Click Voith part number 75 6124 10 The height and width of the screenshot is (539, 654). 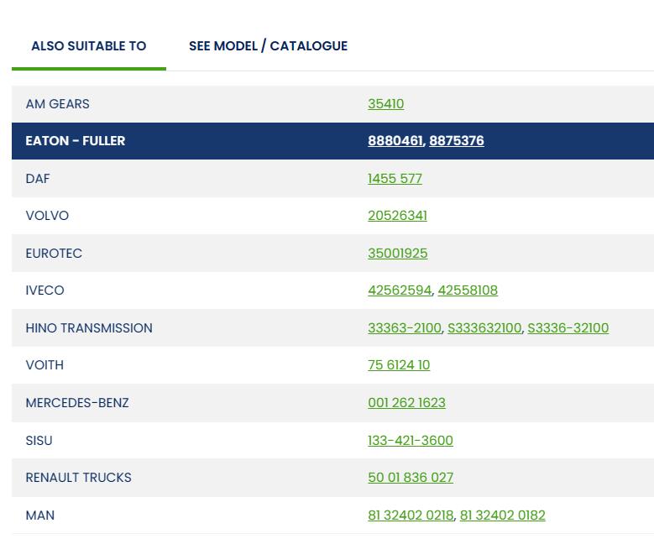pos(399,365)
